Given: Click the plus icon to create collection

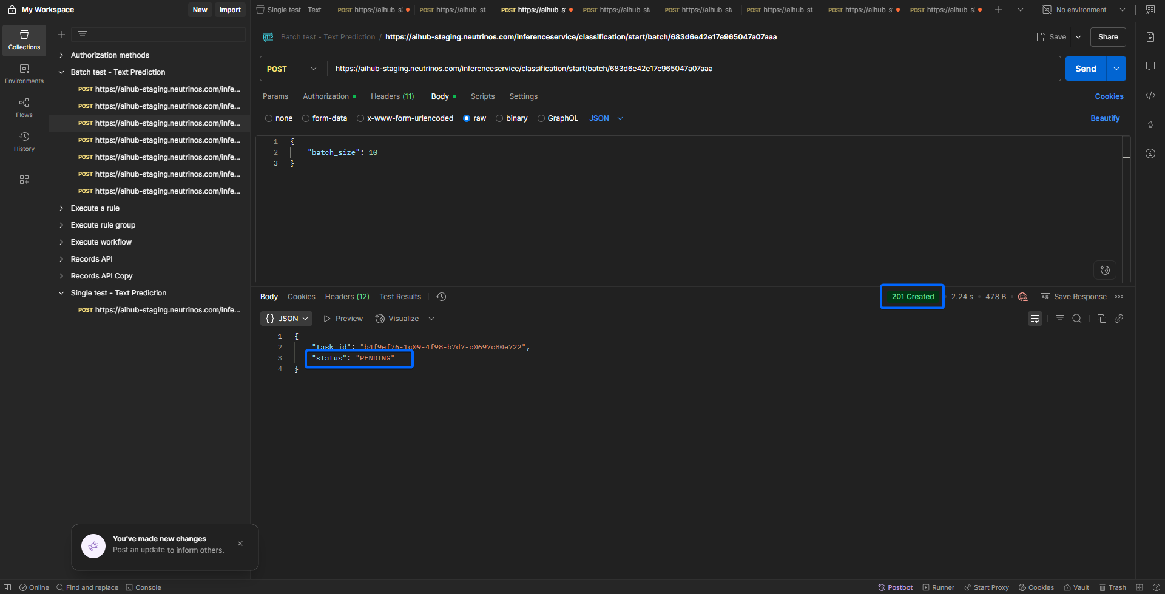Looking at the screenshot, I should point(61,35).
